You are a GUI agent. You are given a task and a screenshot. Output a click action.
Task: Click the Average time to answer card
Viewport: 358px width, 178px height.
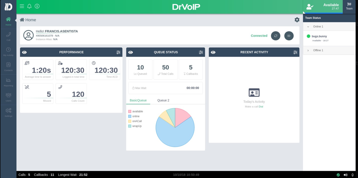click(38, 70)
